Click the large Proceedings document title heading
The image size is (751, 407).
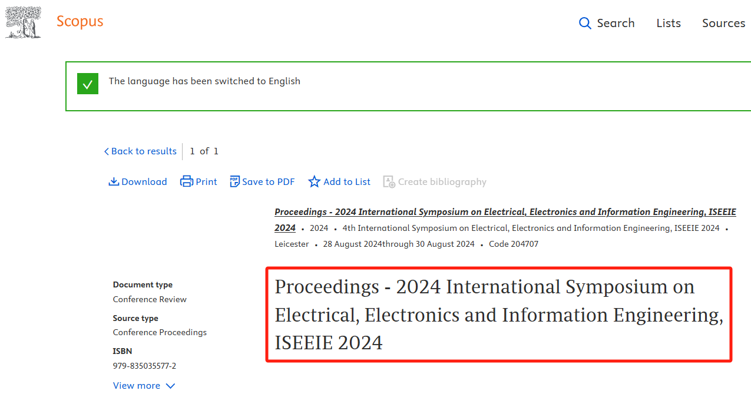(498, 315)
